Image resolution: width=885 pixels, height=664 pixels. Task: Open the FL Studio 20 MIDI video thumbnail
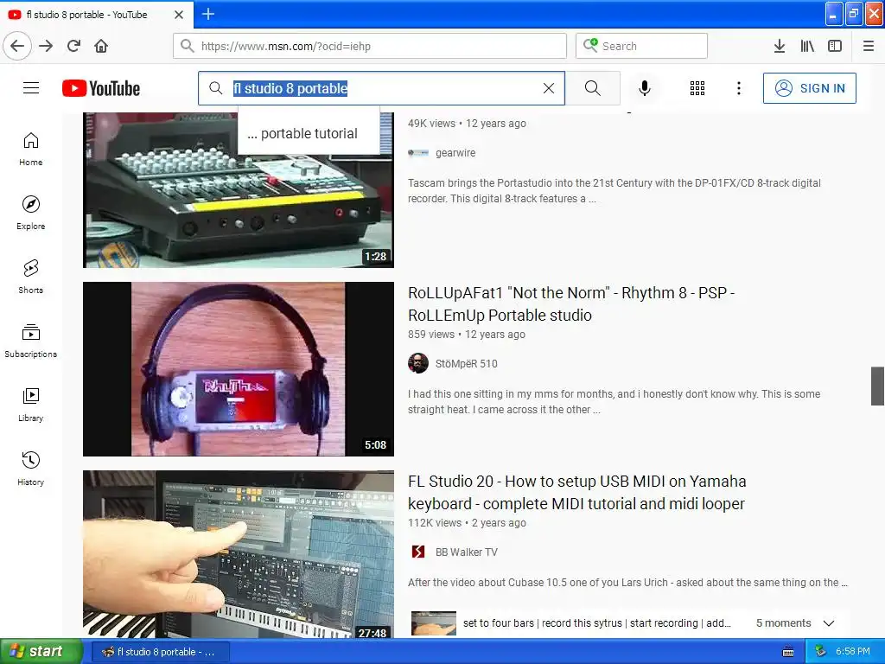239,554
